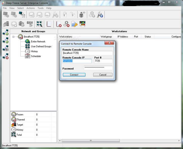Image resolution: width=183 pixels, height=149 pixels.
Task: Click the Port # field
Action: coord(103,61)
